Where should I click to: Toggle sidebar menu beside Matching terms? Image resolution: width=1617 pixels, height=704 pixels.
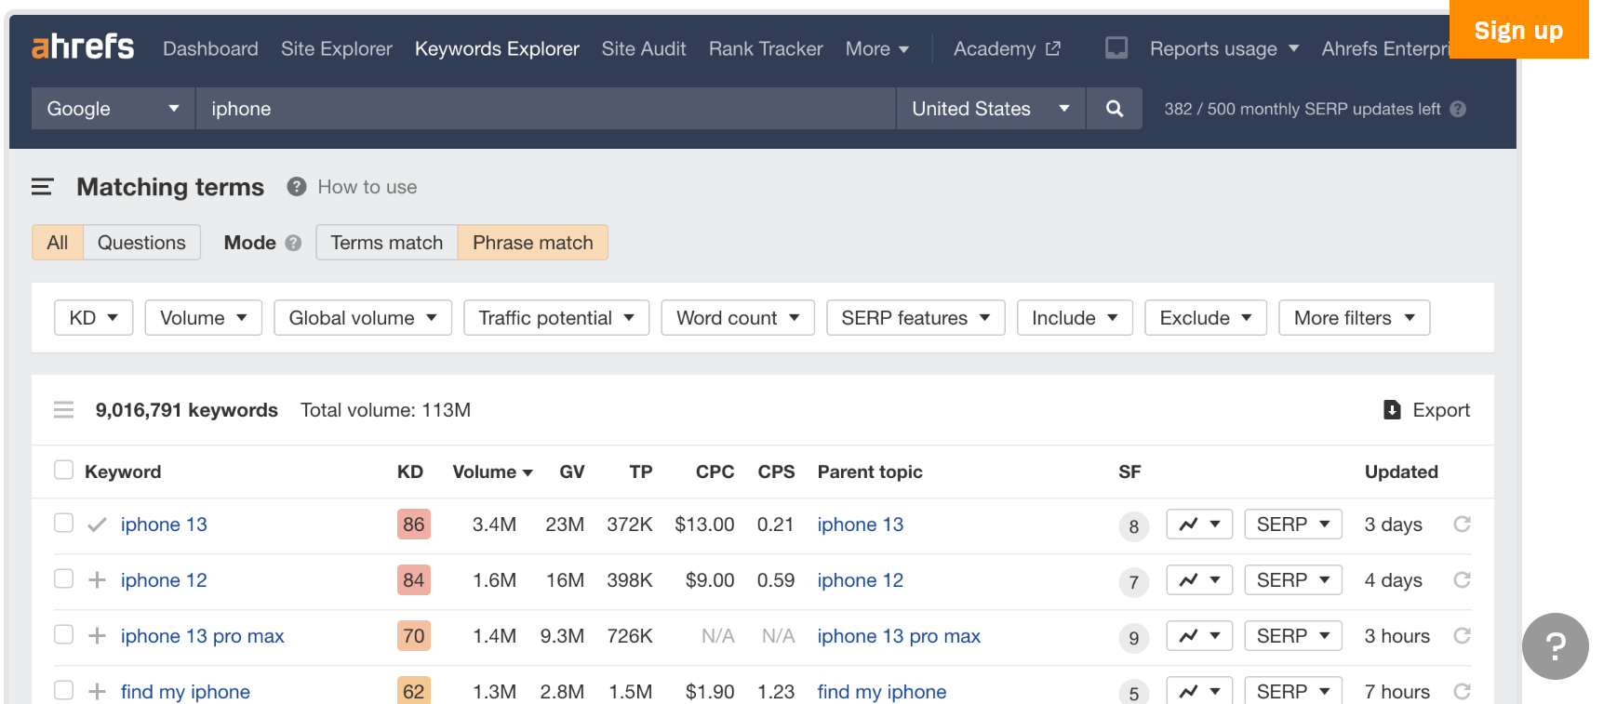tap(42, 187)
